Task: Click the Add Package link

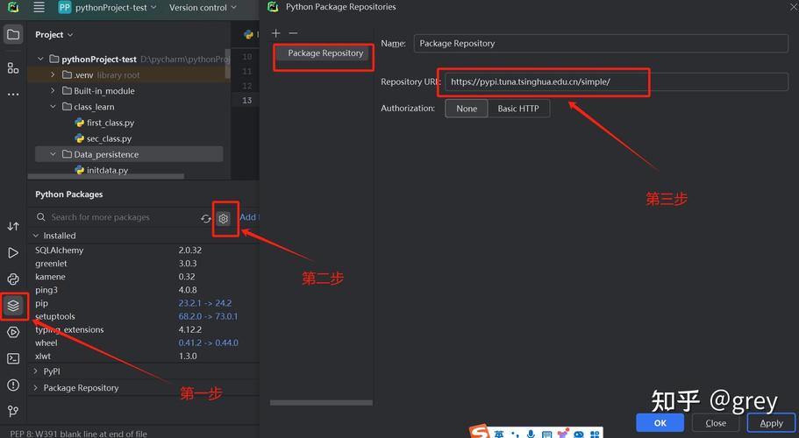Action: [x=249, y=217]
